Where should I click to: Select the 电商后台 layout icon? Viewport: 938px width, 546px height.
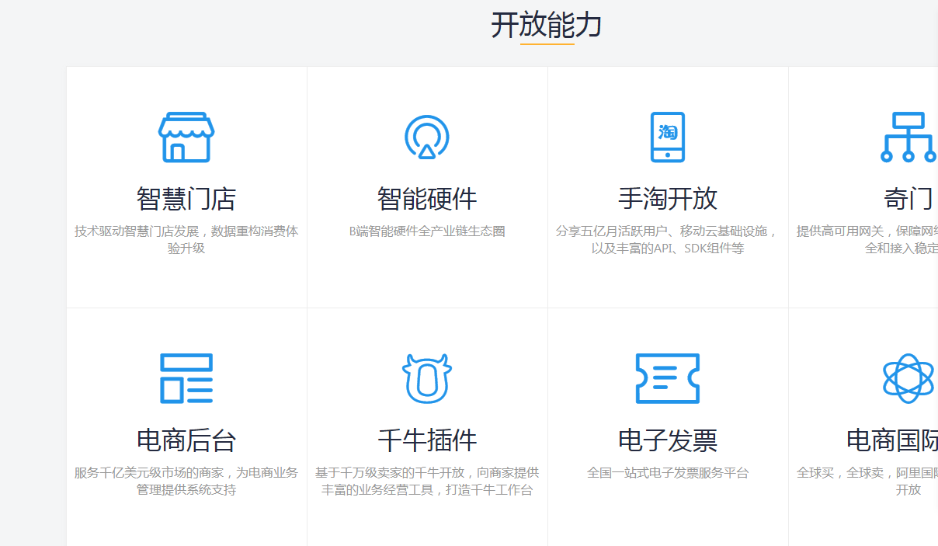pos(186,378)
